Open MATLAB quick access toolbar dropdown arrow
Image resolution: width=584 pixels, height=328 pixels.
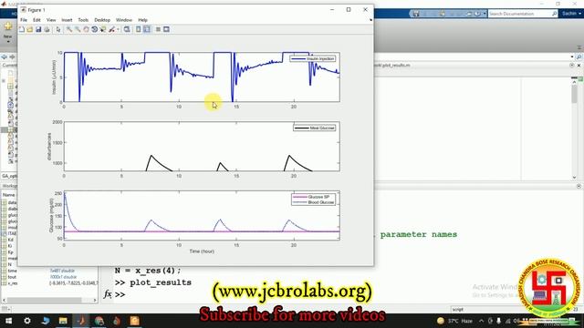pos(485,14)
